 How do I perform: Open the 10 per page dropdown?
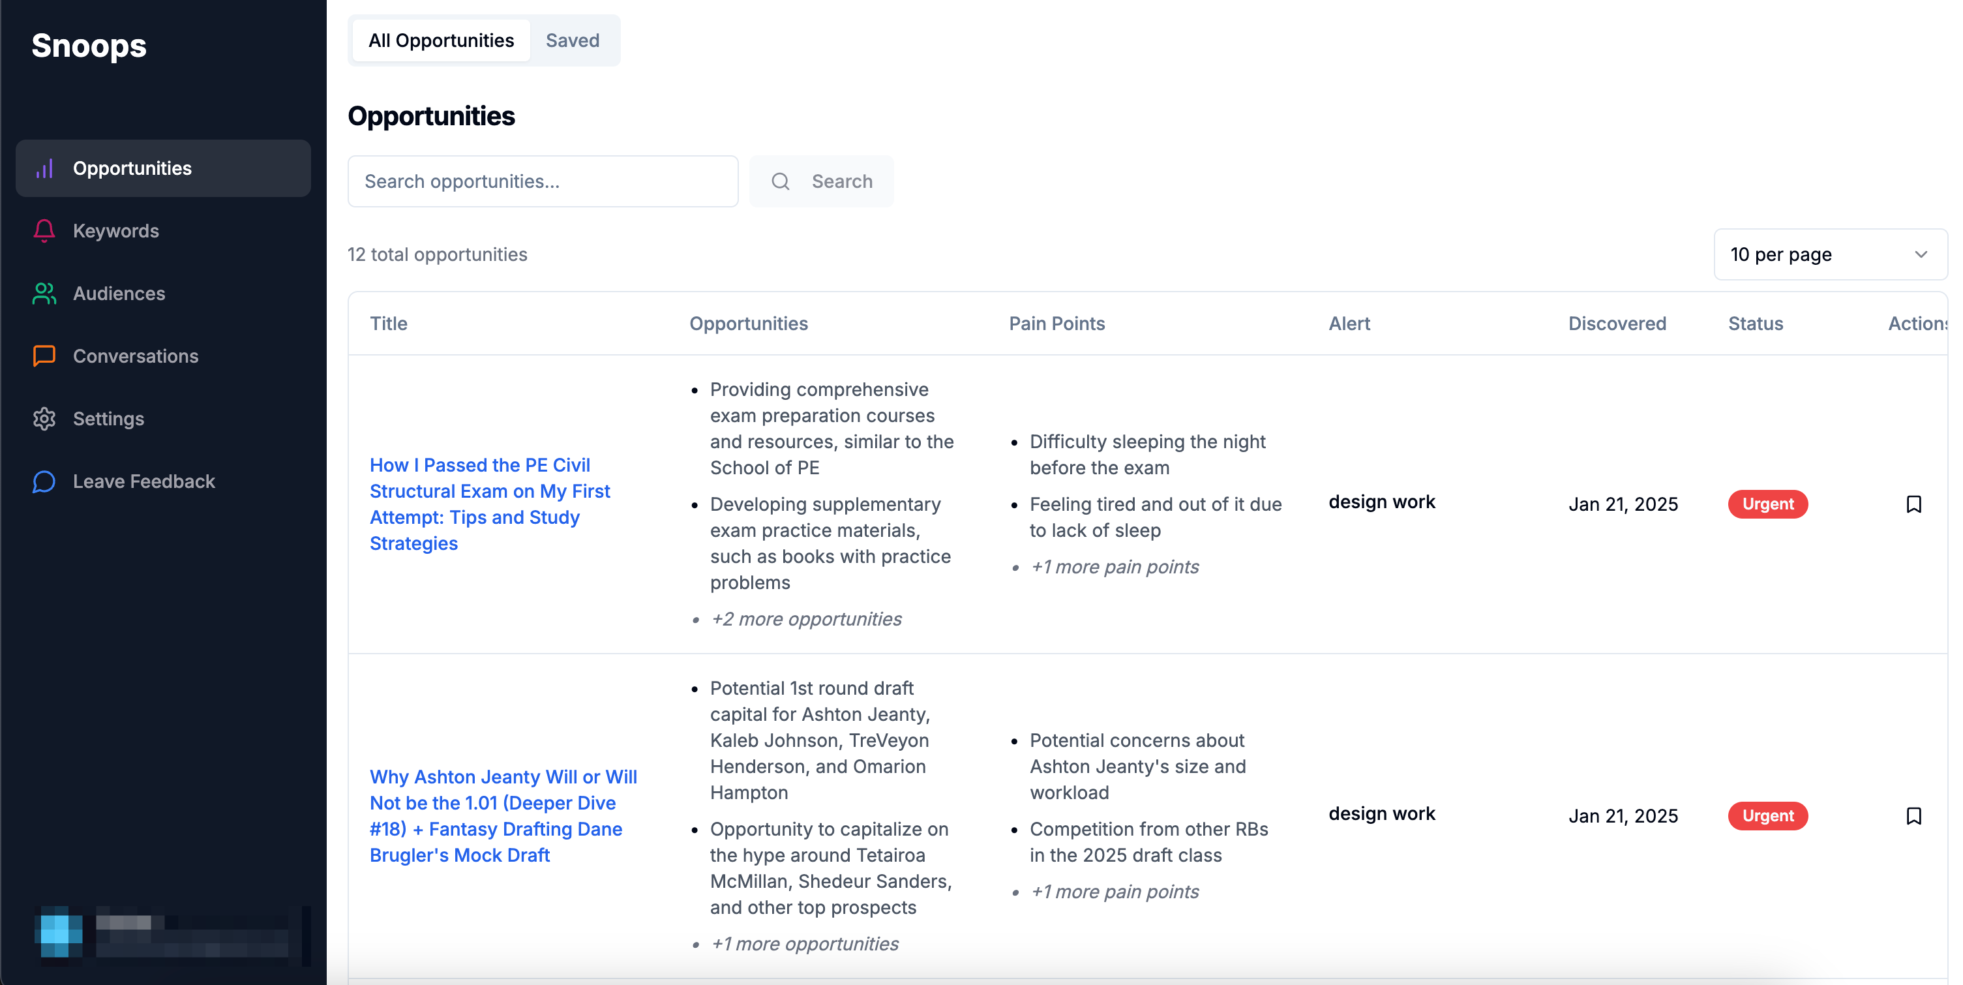[1830, 254]
